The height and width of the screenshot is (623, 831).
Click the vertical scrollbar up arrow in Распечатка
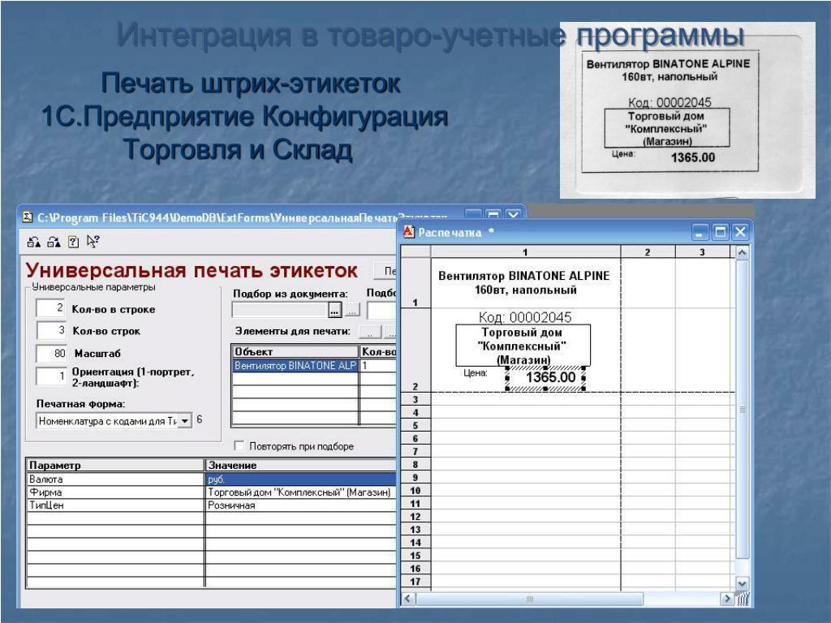coord(742,253)
